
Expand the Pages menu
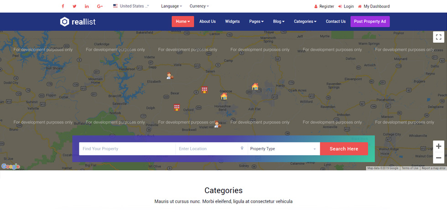(256, 21)
